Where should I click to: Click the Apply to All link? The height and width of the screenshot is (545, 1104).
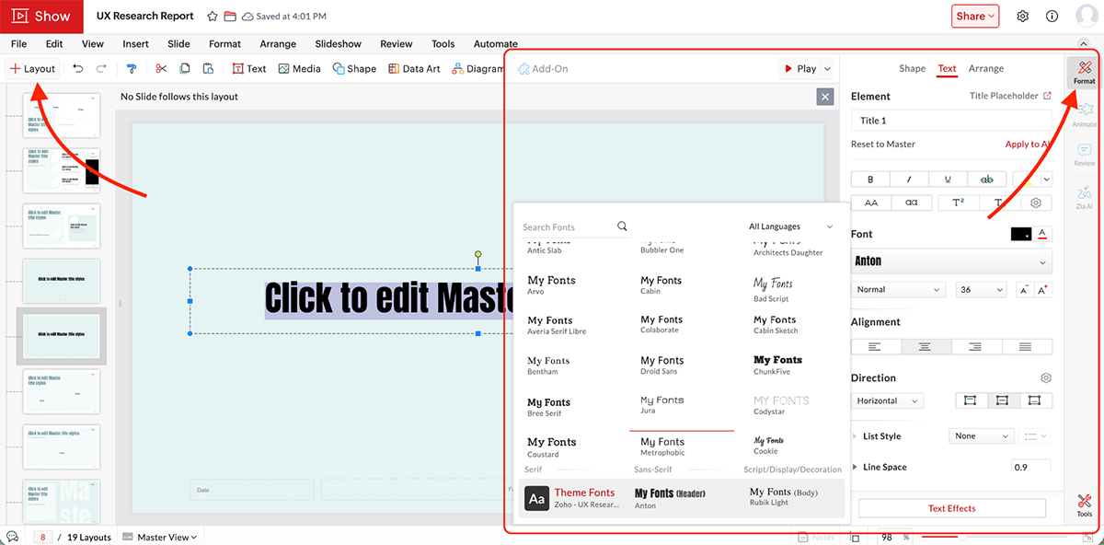click(1028, 145)
